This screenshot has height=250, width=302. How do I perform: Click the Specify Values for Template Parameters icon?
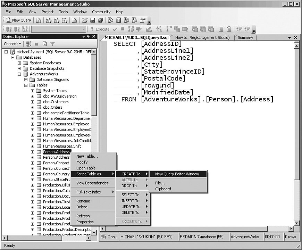click(x=159, y=29)
